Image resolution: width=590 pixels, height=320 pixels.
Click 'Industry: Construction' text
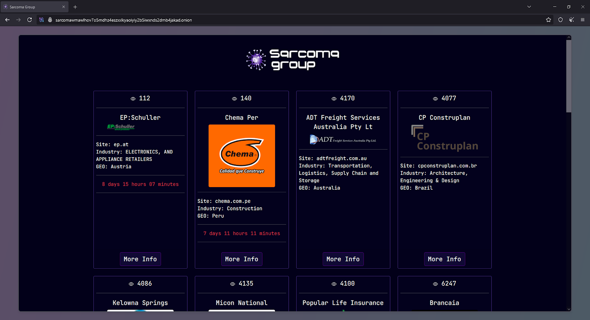tap(230, 209)
